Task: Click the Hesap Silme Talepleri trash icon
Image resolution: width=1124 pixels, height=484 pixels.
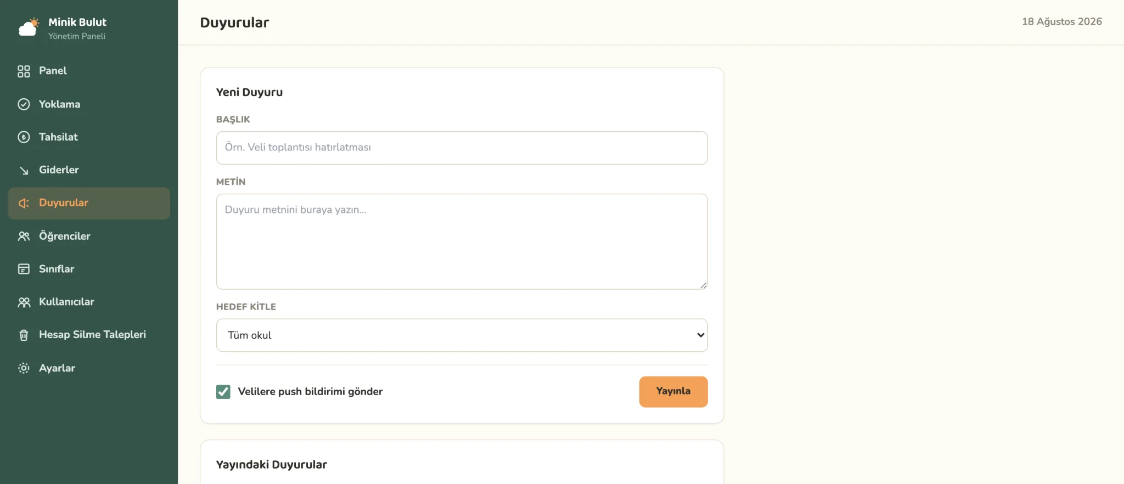Action: (x=24, y=335)
